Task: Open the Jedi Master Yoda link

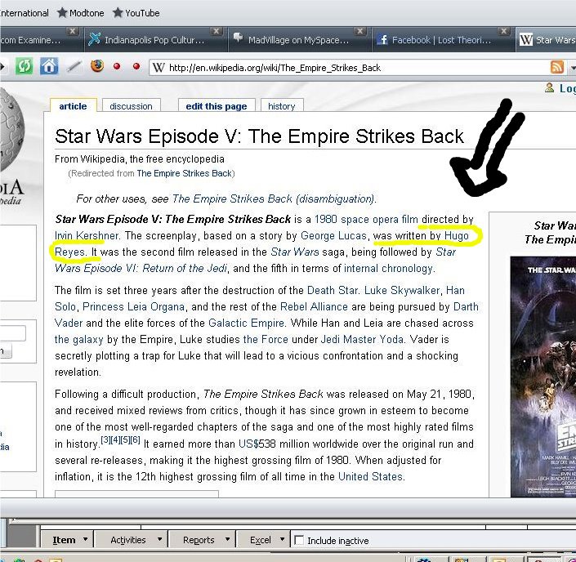Action: click(x=362, y=339)
